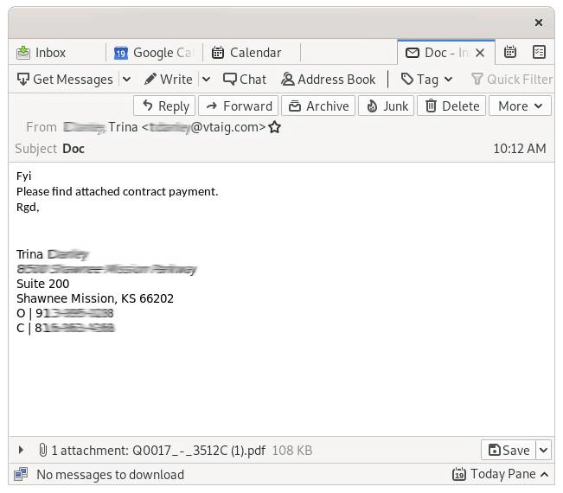Open attachment Q0017_-_3512C (1).pdf
The image size is (563, 493).
199,451
